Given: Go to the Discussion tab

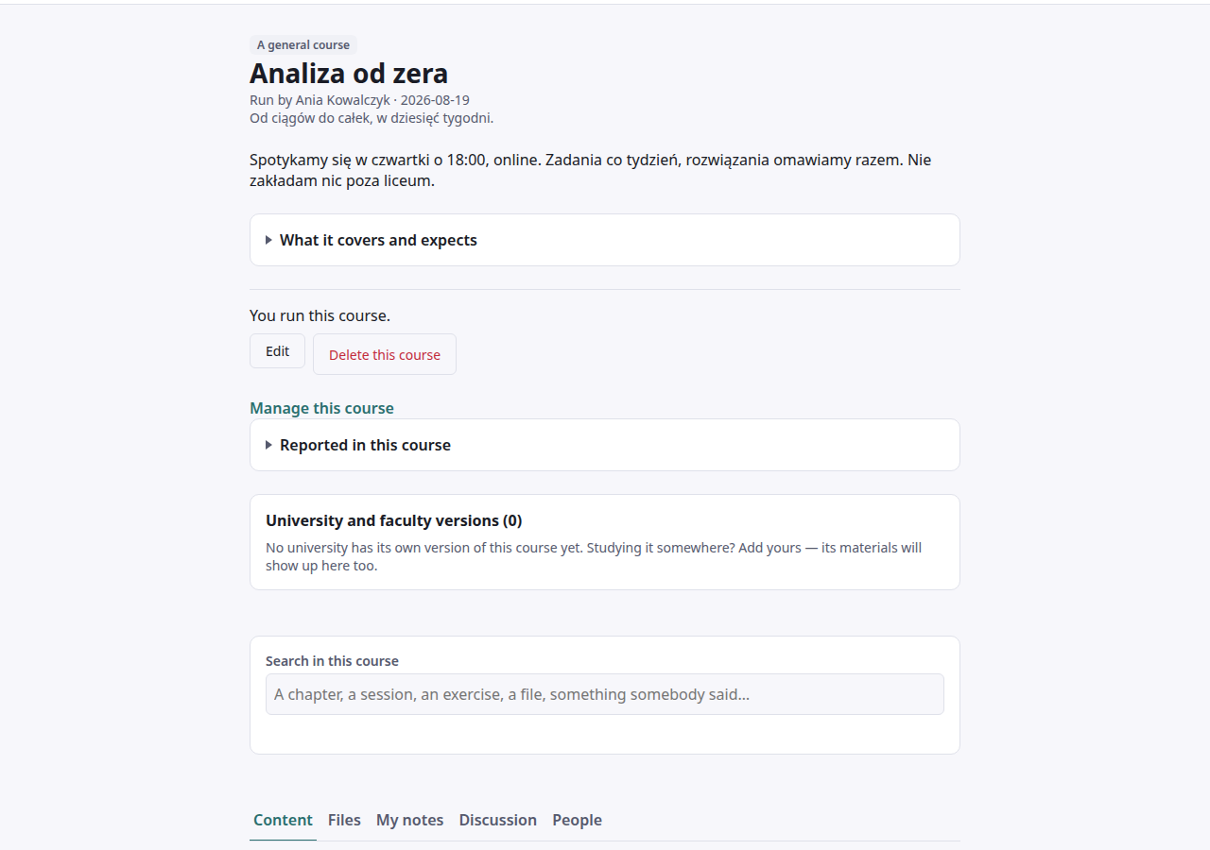Looking at the screenshot, I should point(497,820).
